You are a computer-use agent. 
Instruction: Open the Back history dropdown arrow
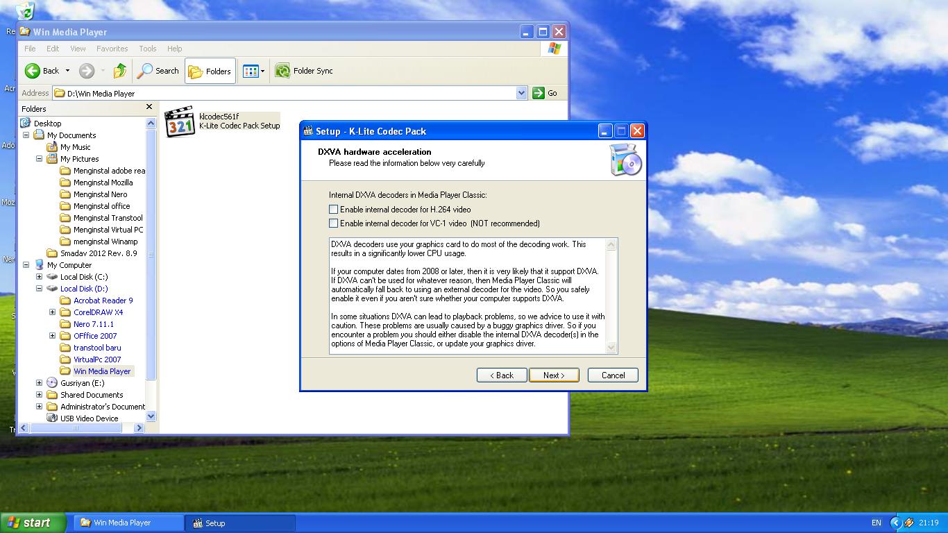(67, 71)
